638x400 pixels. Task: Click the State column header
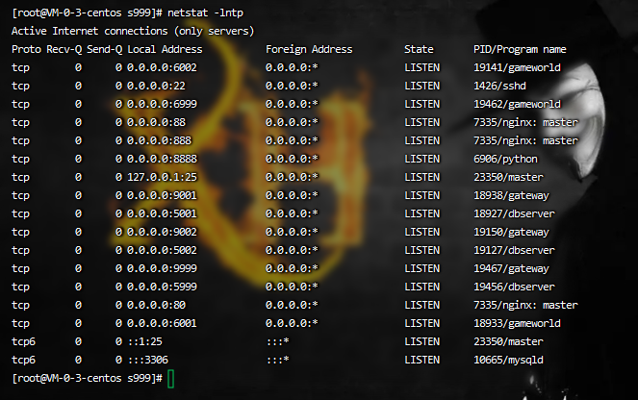[x=419, y=49]
